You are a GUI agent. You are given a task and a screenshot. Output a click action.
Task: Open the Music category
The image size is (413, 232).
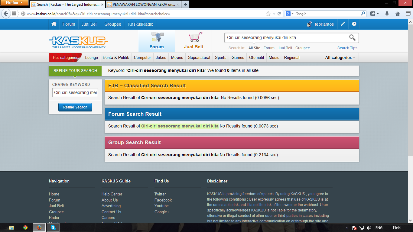point(274,57)
